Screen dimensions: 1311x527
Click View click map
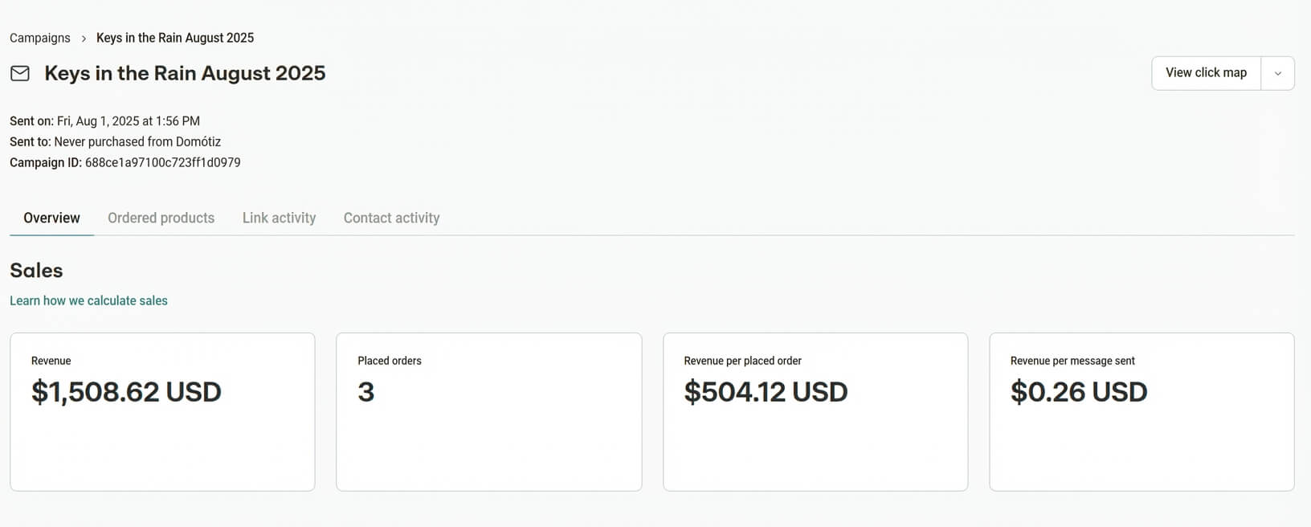[1205, 72]
